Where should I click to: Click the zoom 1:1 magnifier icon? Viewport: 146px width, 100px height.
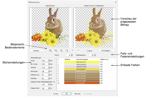tap(67, 51)
